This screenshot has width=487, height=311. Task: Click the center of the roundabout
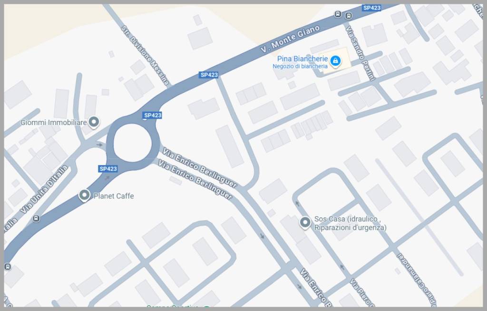click(133, 143)
